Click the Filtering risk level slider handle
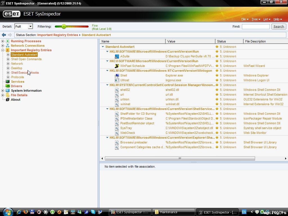Image resolution: width=288 pixels, height=216 pixels. [64, 26]
